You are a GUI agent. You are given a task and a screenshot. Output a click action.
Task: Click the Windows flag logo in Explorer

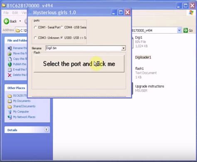tap(191, 13)
